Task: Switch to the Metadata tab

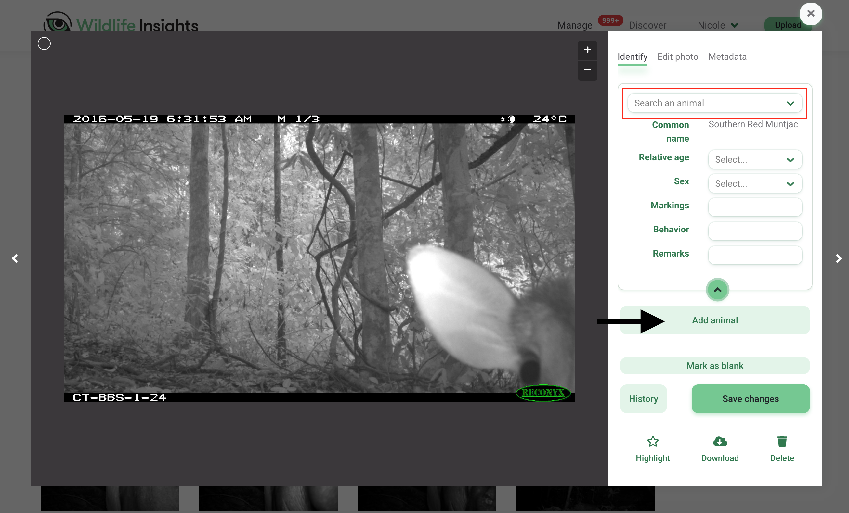Action: tap(727, 57)
